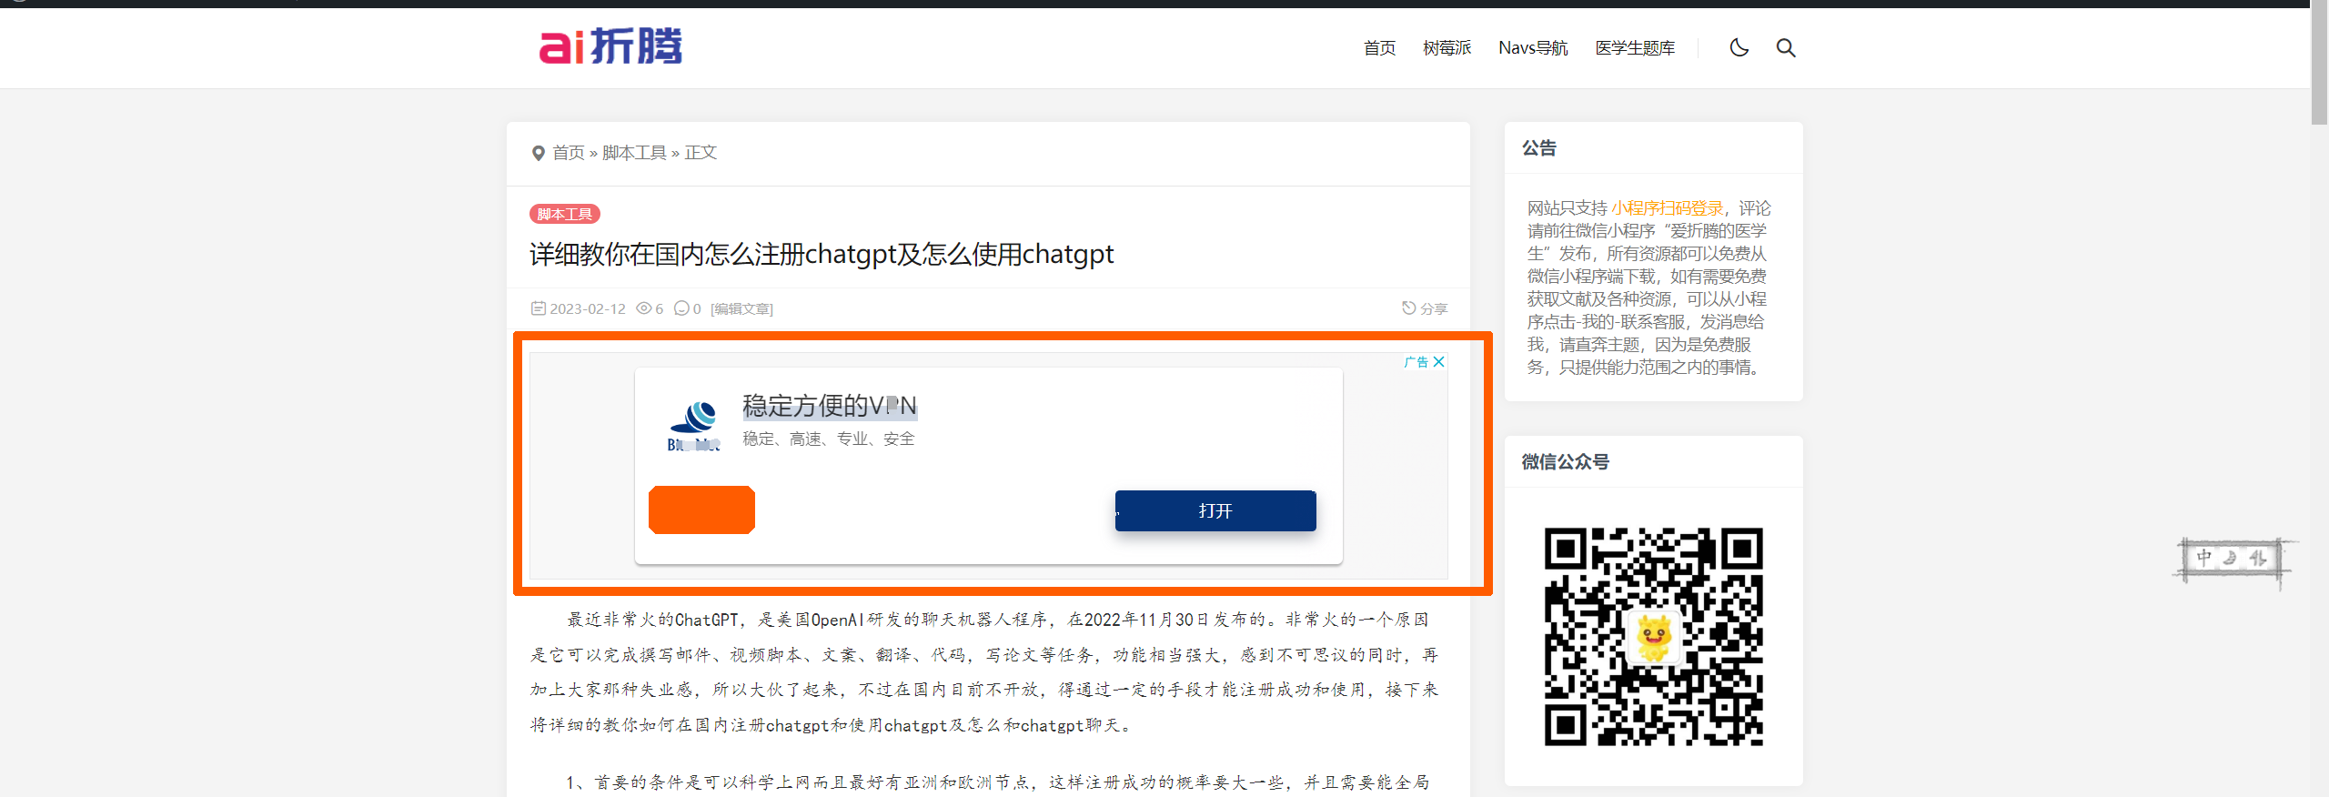Open the 树莓派 navigation menu item

[x=1447, y=48]
